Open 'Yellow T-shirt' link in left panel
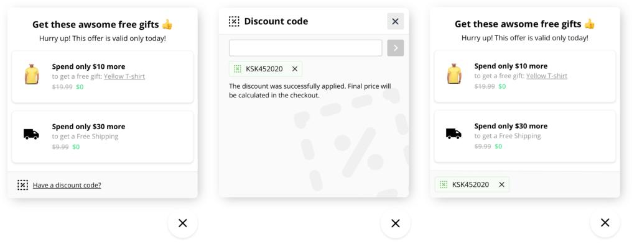Viewport: 637px width, 247px height. (x=124, y=76)
